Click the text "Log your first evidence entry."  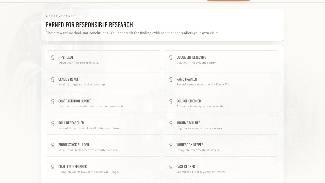[197, 63]
